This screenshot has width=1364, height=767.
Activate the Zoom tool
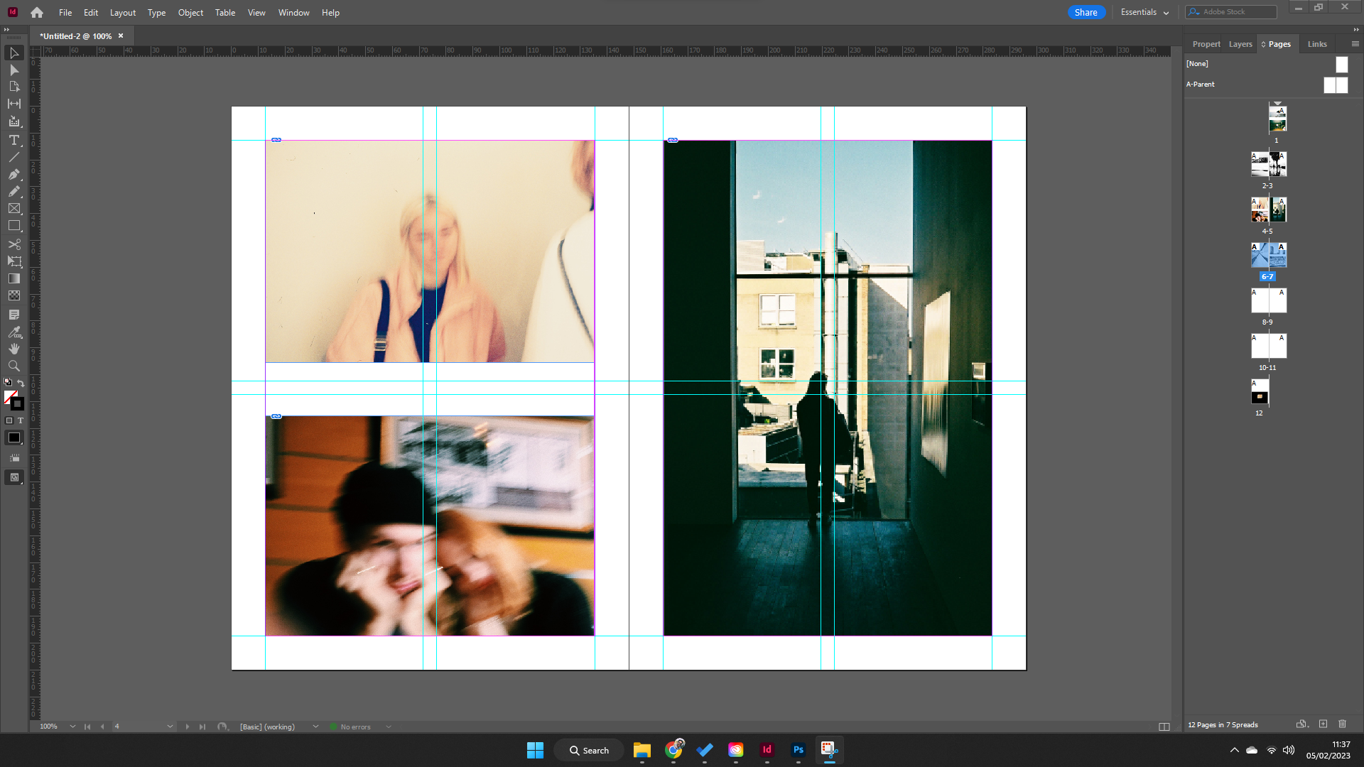pos(13,366)
